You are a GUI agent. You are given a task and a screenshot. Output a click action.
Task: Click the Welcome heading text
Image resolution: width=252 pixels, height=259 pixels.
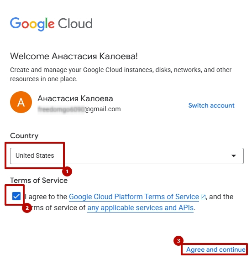74,57
